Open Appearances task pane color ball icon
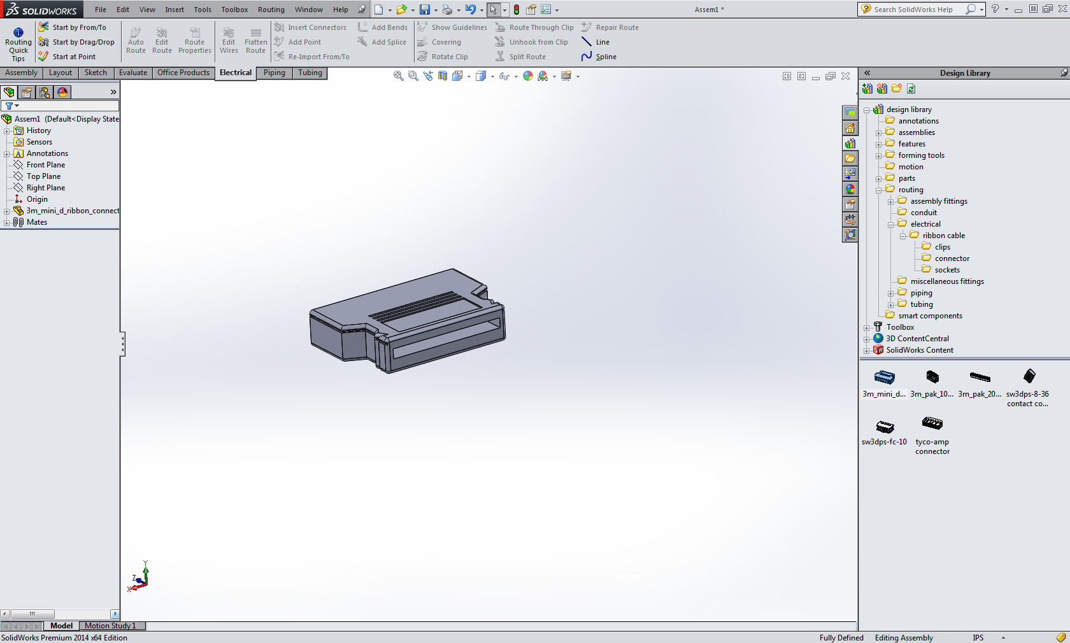Screen dimensions: 1070x643 pos(850,189)
